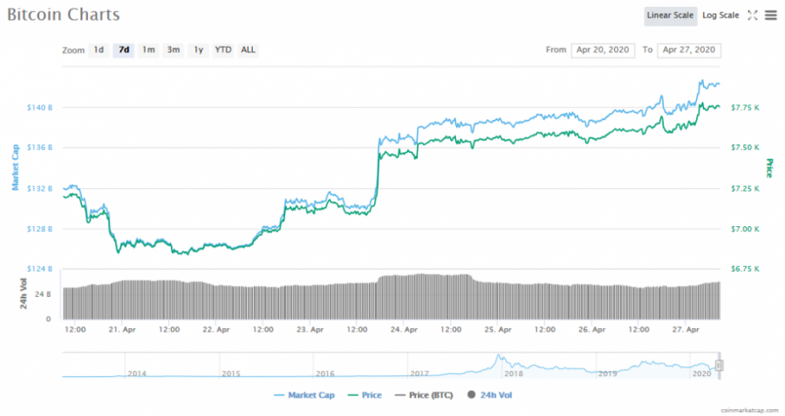Click the $128 B market cap axis label
785x416 pixels.
pos(39,229)
